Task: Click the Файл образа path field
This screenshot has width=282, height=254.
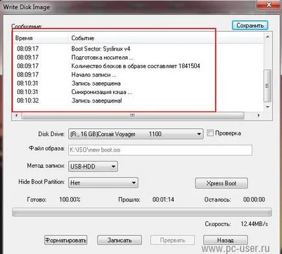Action: pyautogui.click(x=160, y=150)
